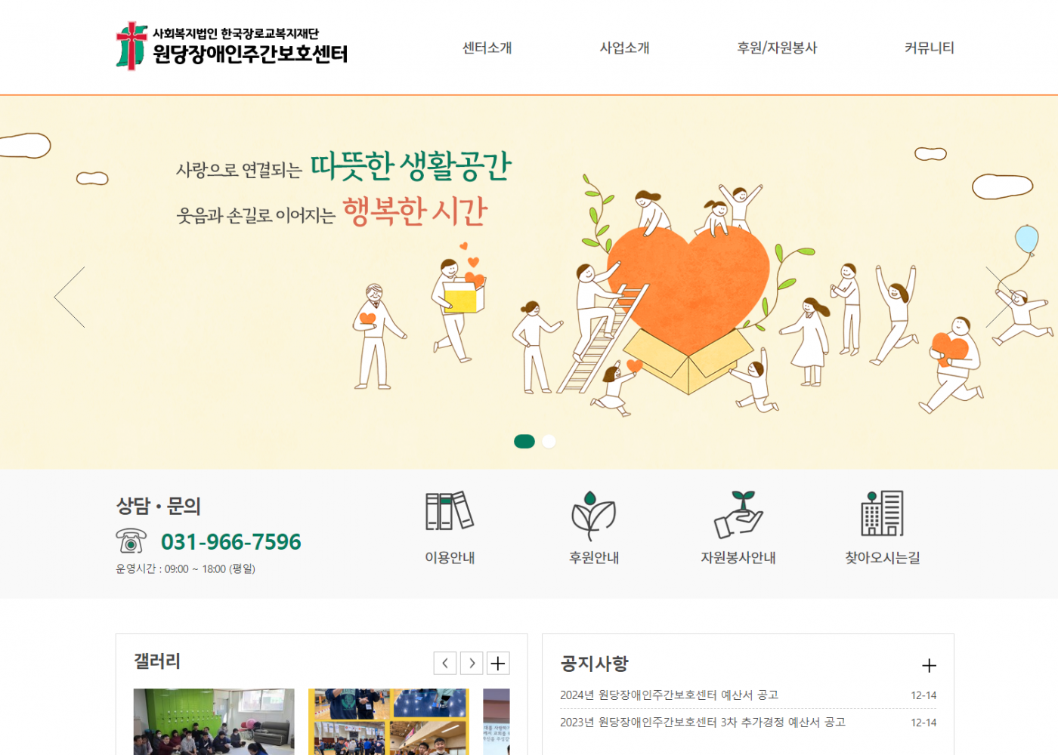
Task: Click the 이용안내 books icon
Action: (x=450, y=511)
